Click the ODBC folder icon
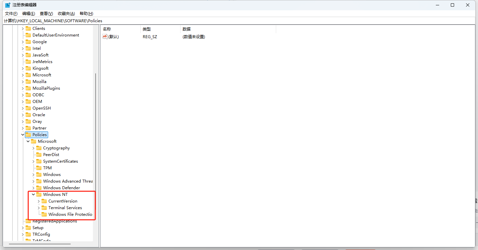This screenshot has height=250, width=478. click(28, 95)
